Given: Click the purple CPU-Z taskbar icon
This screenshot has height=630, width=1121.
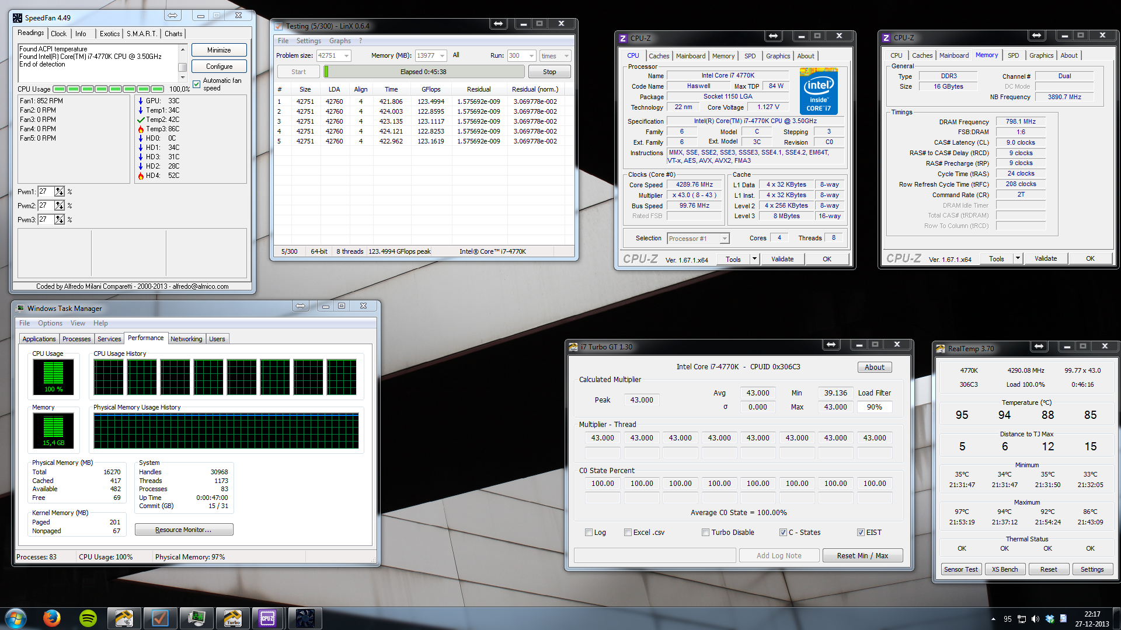Looking at the screenshot, I should pyautogui.click(x=268, y=618).
